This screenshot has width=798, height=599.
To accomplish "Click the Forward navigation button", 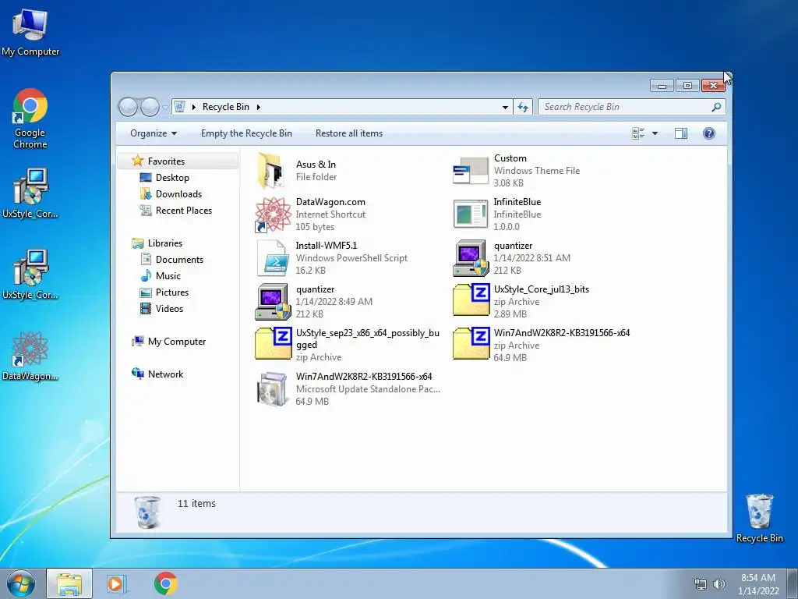I will point(150,107).
